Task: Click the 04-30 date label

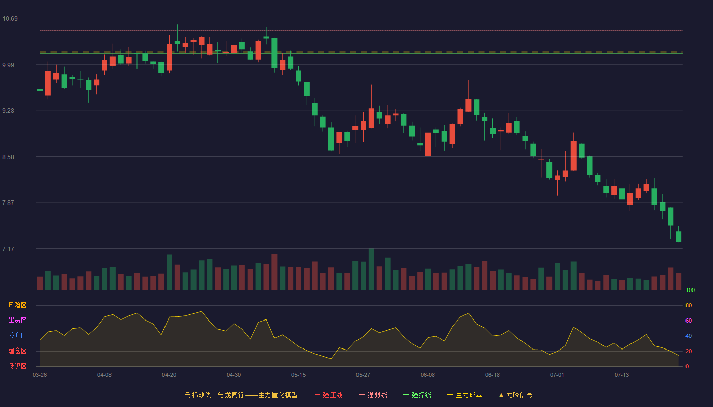Action: (x=234, y=375)
